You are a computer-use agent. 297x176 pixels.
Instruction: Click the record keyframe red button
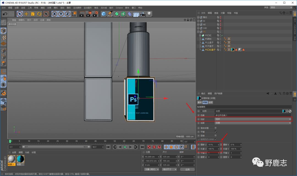tap(149, 147)
